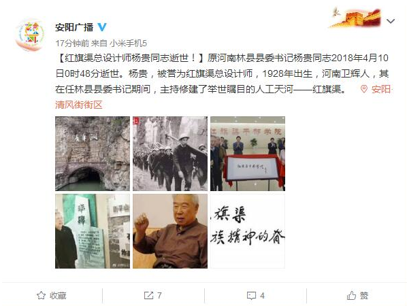View the tunnel cave entrance photo
407x306 pixels.
coord(93,154)
